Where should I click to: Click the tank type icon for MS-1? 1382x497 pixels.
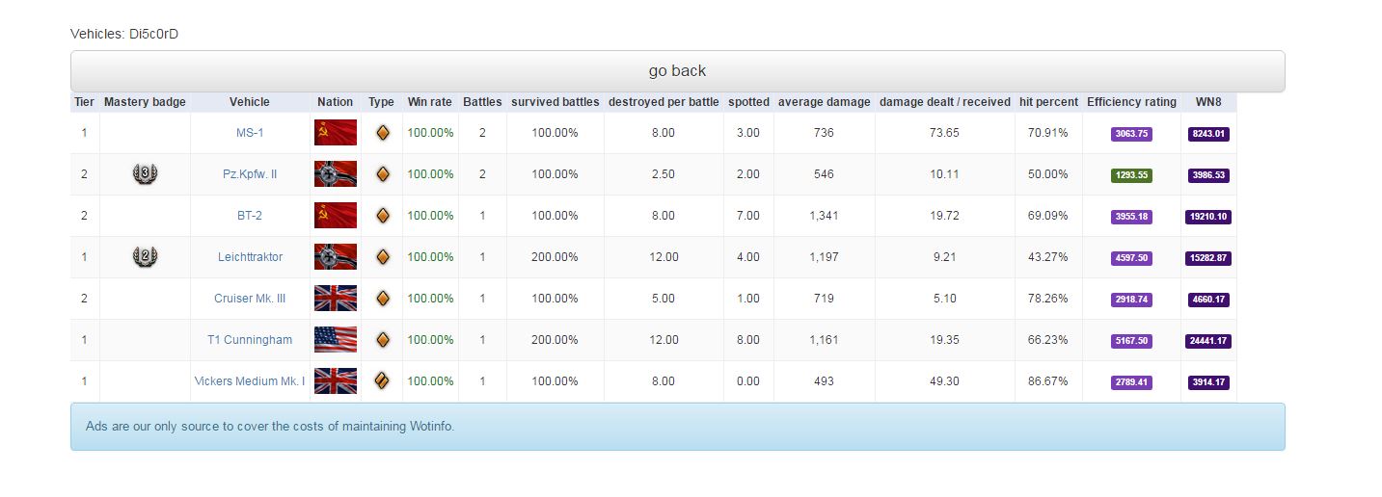click(x=382, y=133)
